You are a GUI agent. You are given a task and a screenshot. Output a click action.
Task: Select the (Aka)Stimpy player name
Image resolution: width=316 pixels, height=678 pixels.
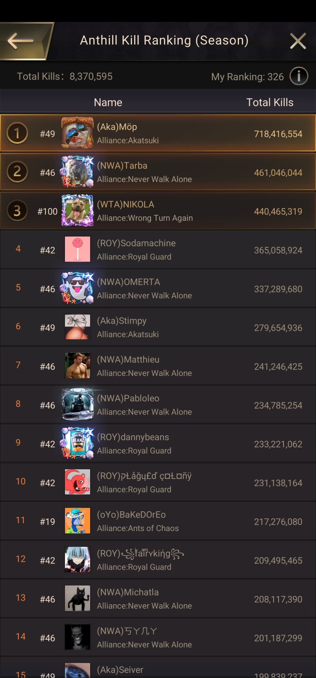pyautogui.click(x=122, y=321)
